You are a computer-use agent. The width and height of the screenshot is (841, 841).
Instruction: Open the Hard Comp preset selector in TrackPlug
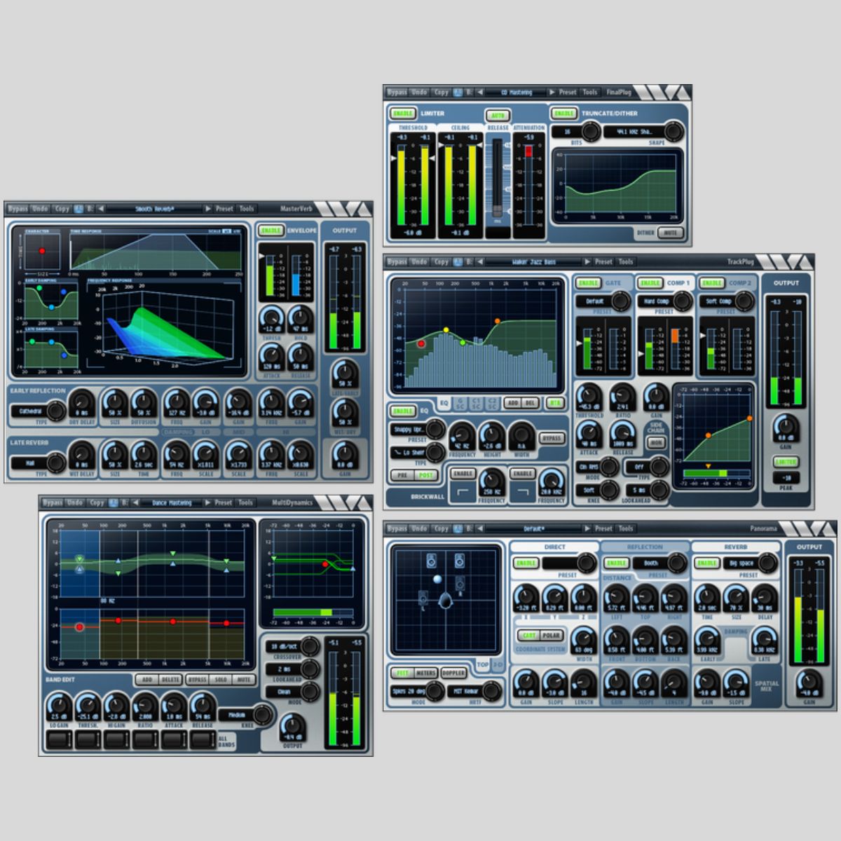click(x=665, y=301)
